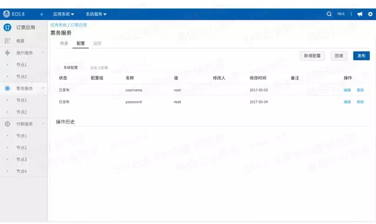The height and width of the screenshot is (224, 376).
Task: Click the 新增配置 button
Action: point(312,56)
